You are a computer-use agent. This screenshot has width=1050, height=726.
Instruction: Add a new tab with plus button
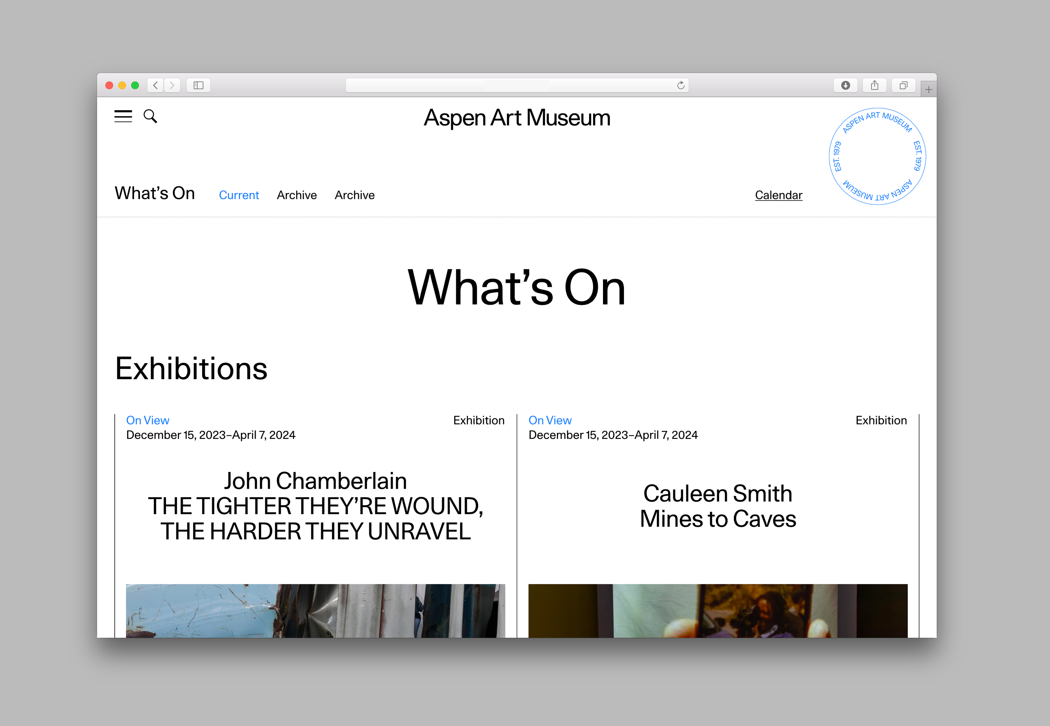point(928,90)
